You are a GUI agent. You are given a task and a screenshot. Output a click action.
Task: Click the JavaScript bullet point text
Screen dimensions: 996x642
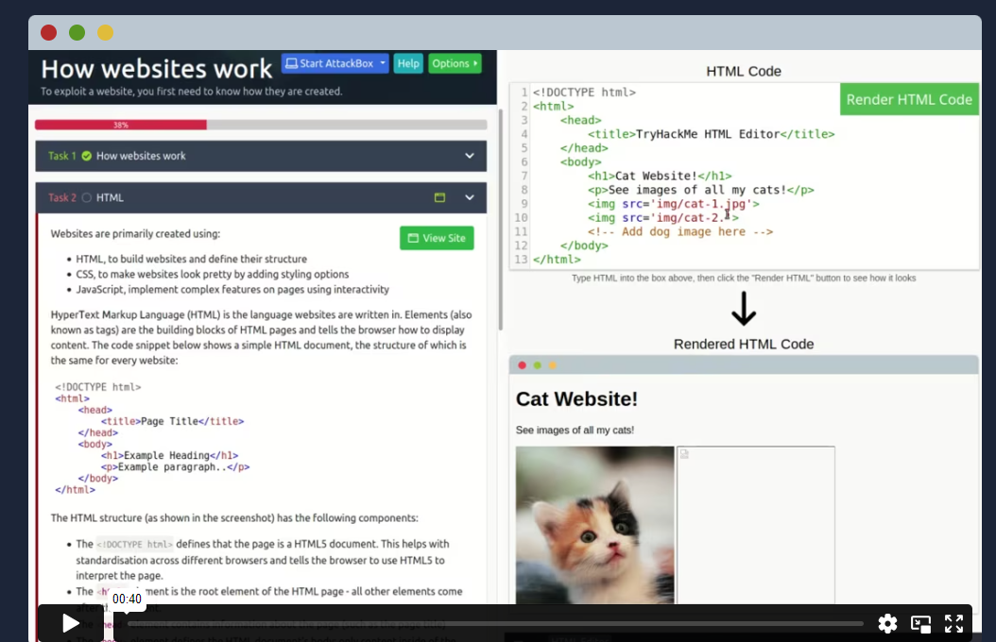pyautogui.click(x=232, y=289)
